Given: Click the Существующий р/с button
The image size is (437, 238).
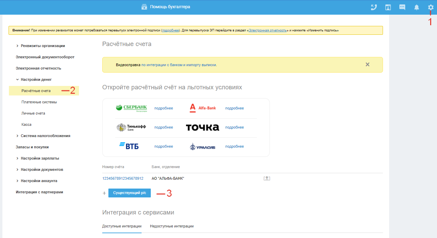Looking at the screenshot, I should [x=130, y=193].
